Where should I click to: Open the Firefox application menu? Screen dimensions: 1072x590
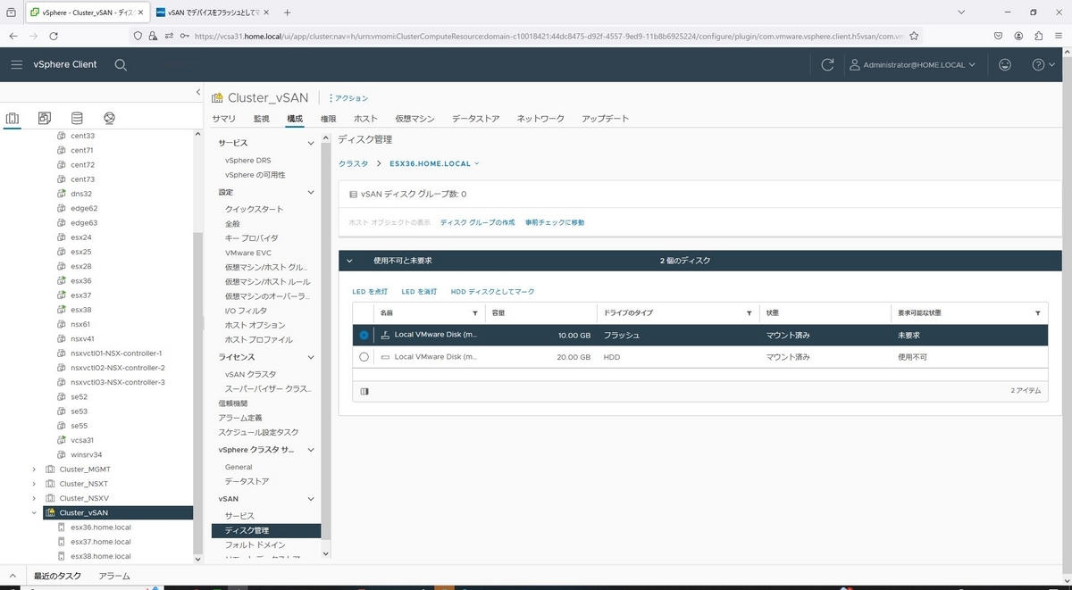click(x=1059, y=36)
